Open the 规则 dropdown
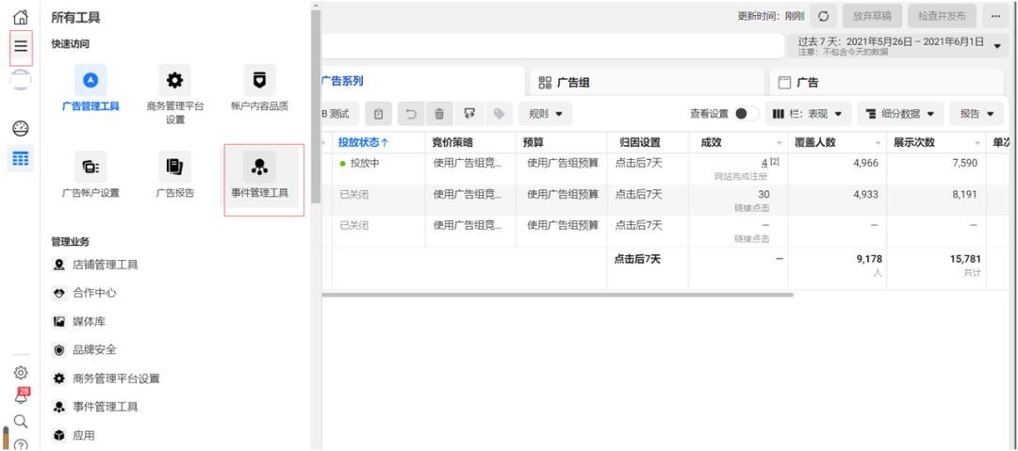 tap(545, 114)
